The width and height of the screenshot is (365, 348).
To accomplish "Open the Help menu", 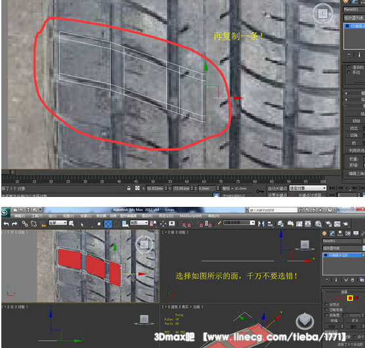I will tap(214, 216).
